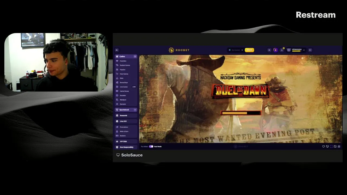Open the Rewards sidebar button

(x=126, y=115)
